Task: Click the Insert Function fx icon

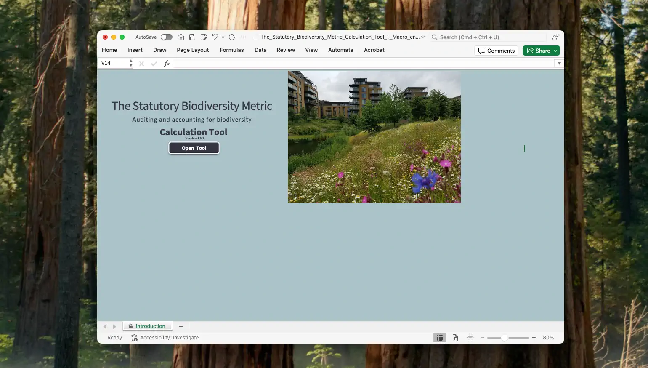Action: coord(167,63)
